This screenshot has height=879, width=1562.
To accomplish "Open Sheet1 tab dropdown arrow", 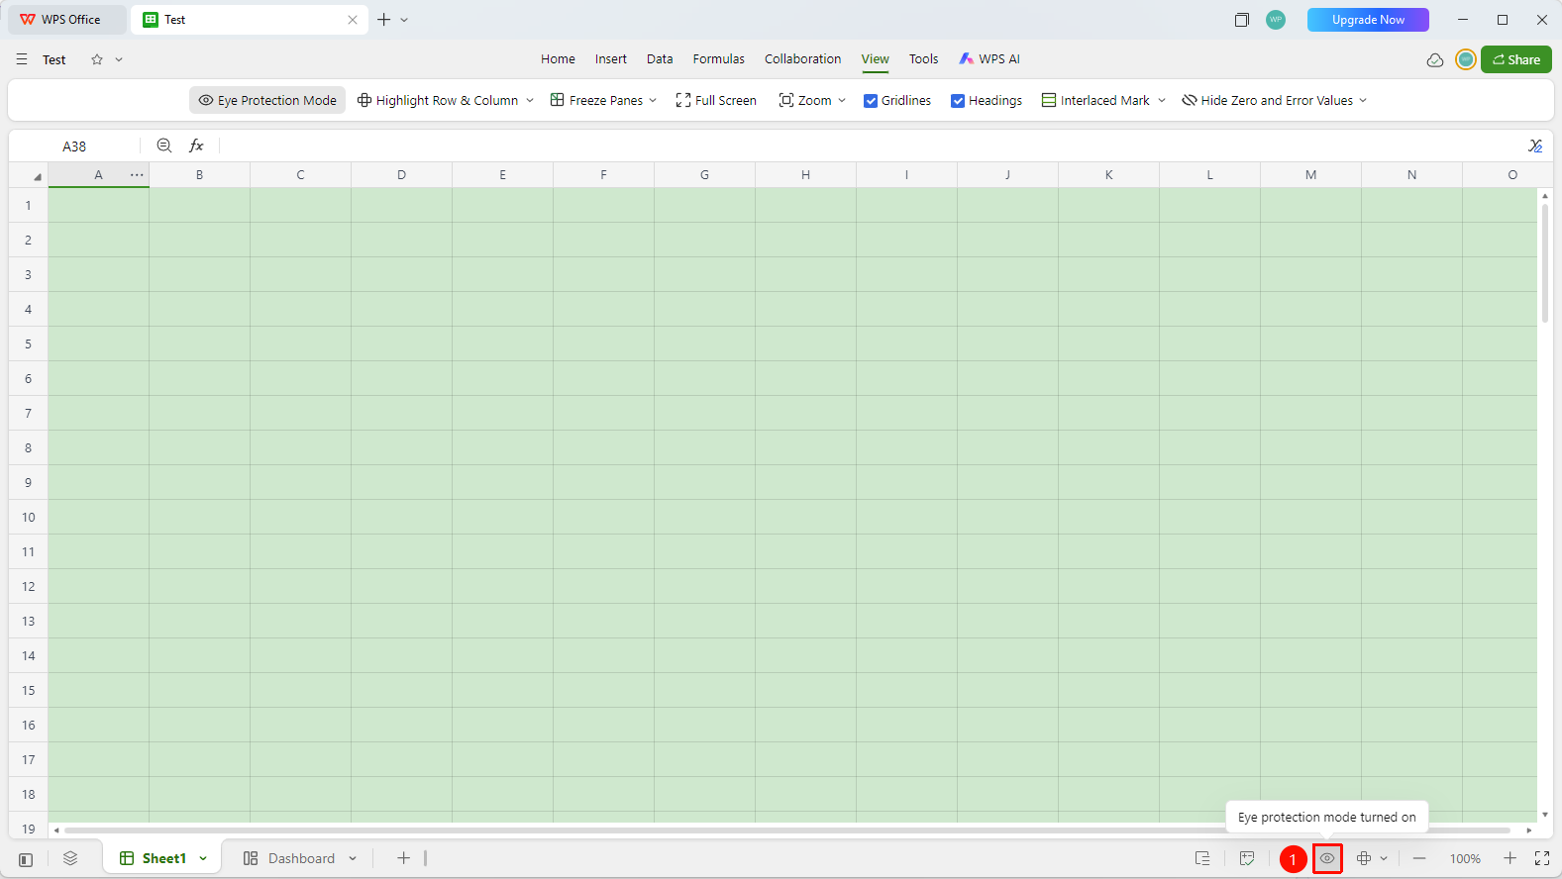I will pyautogui.click(x=203, y=859).
